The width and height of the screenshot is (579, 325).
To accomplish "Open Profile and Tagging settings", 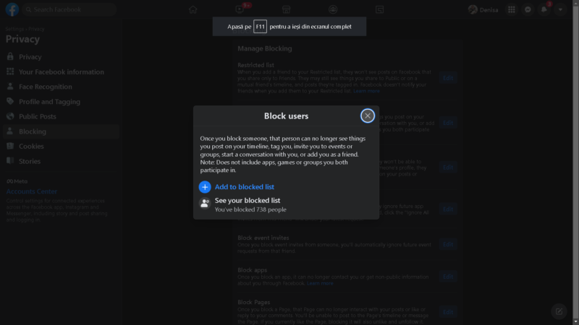I will 49,102.
